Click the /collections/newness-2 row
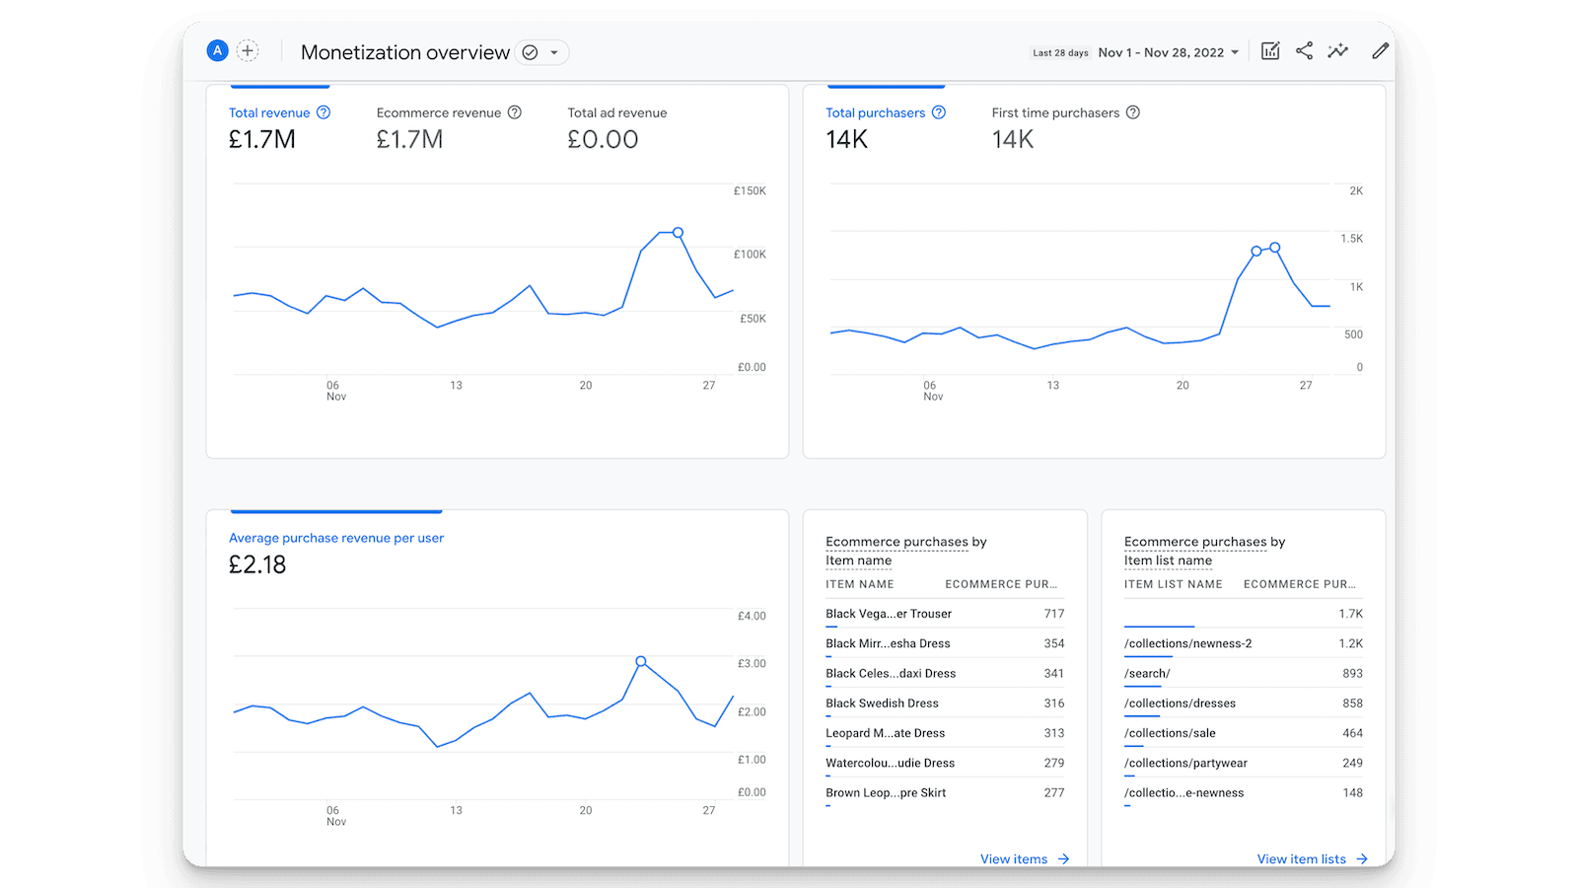This screenshot has height=888, width=1578. click(x=1244, y=643)
